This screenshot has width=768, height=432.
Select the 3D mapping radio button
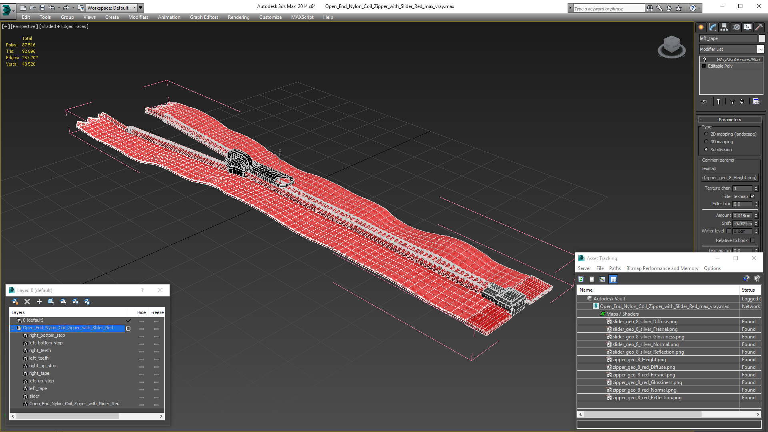coord(706,142)
